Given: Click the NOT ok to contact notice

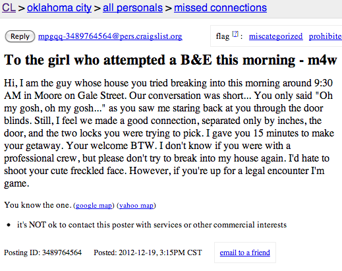Looking at the screenshot, I should pos(152,225).
